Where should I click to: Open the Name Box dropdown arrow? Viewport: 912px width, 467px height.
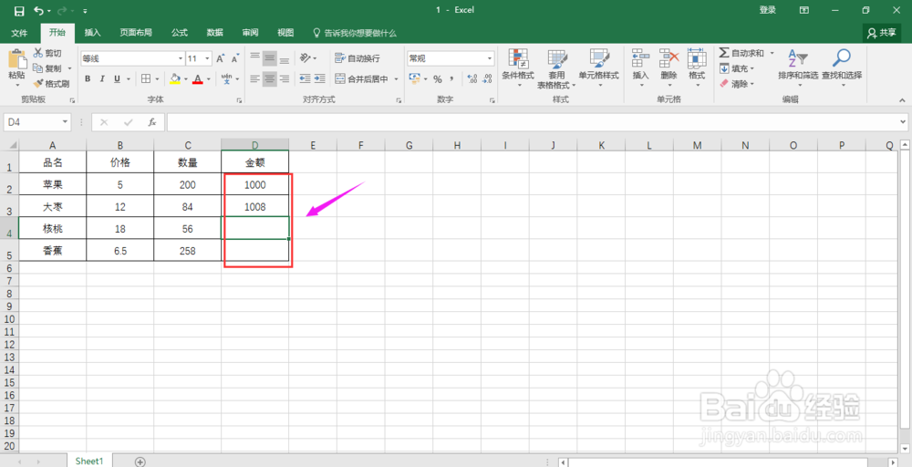coord(65,122)
